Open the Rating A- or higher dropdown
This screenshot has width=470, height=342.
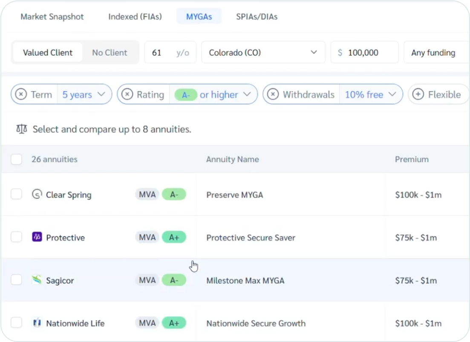pos(213,94)
